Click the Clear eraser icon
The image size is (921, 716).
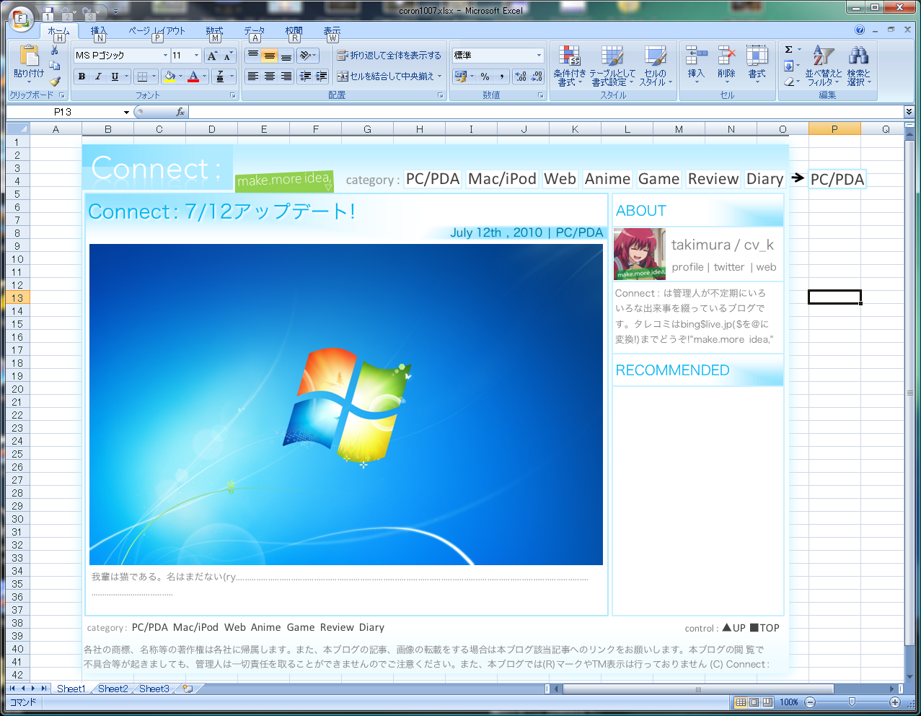point(789,82)
